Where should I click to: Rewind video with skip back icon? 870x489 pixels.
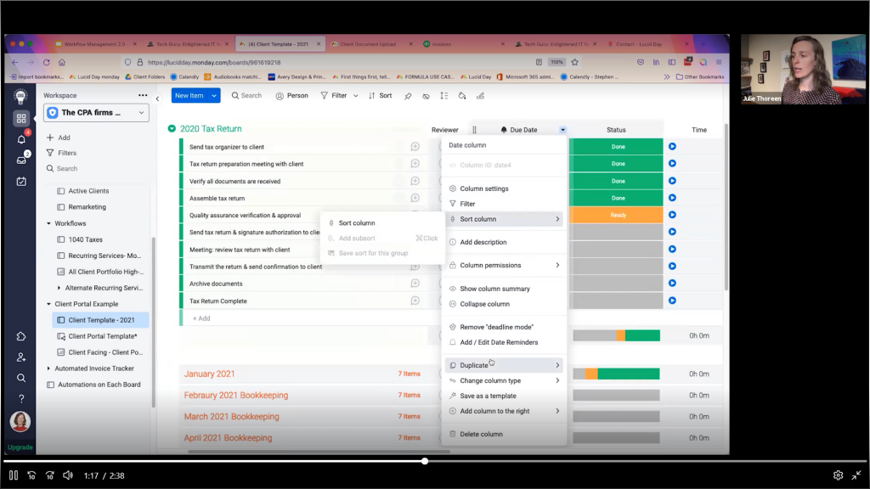click(x=31, y=475)
